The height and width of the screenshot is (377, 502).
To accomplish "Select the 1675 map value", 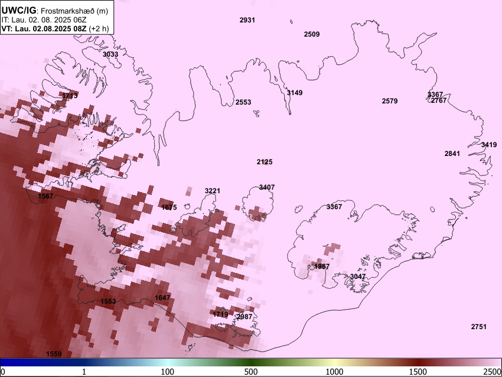I will [169, 207].
